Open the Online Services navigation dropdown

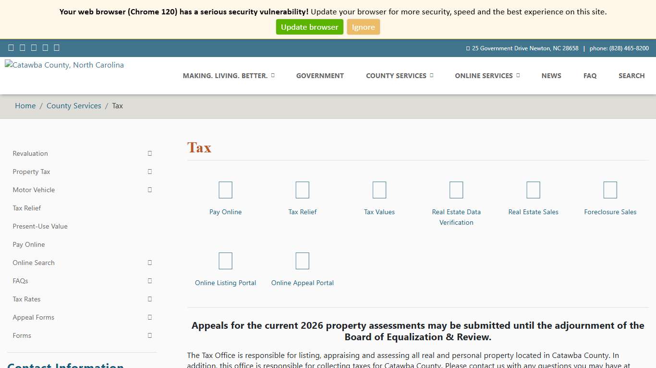tap(487, 76)
